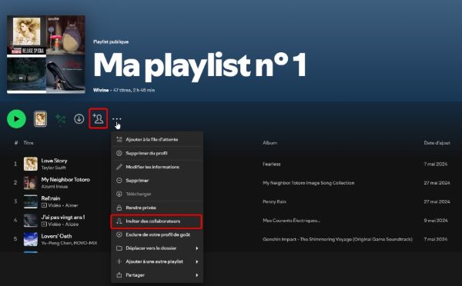
Task: Select the 'Love Story' track title
Action: pyautogui.click(x=54, y=161)
